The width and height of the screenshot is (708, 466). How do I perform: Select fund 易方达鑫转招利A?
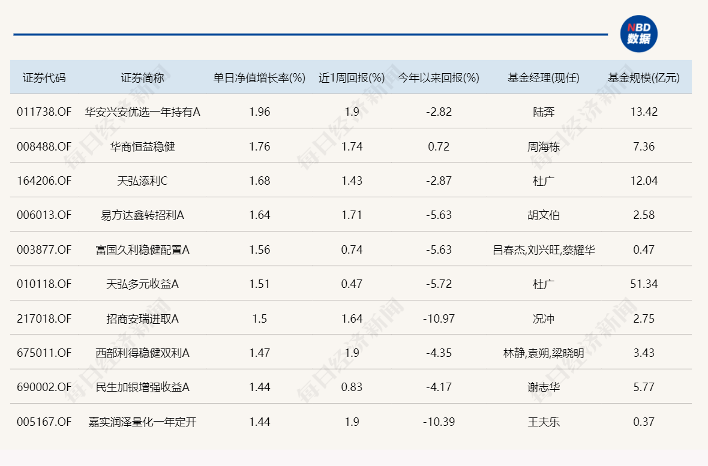click(142, 215)
